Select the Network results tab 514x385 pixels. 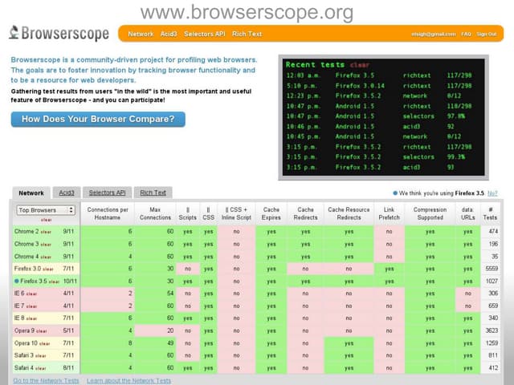pyautogui.click(x=31, y=192)
